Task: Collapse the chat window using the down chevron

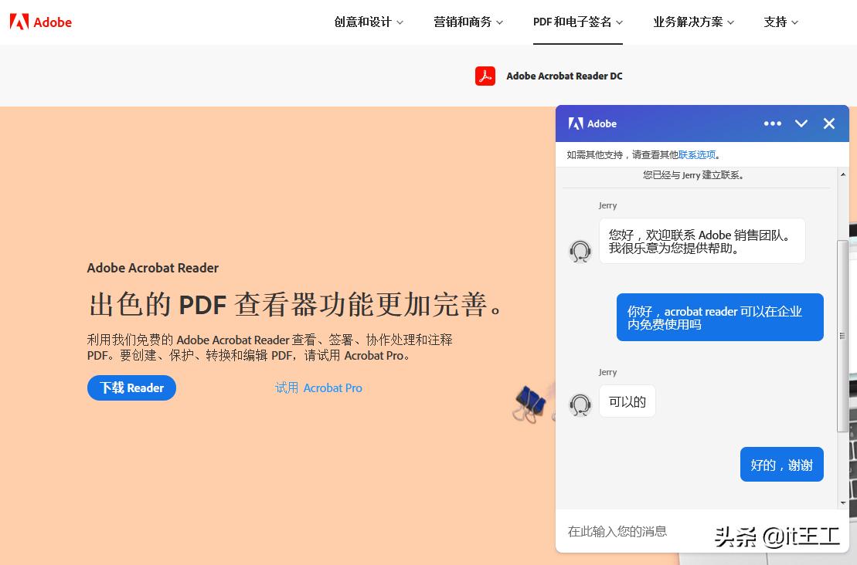Action: click(801, 123)
